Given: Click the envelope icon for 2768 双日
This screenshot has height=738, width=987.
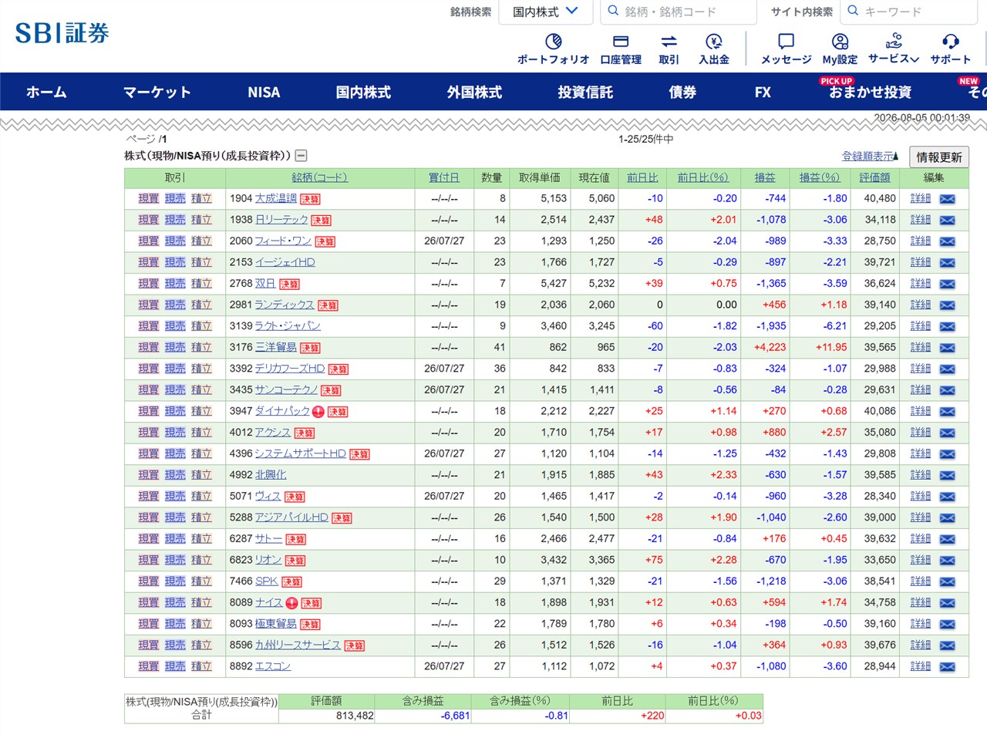Looking at the screenshot, I should 948,284.
